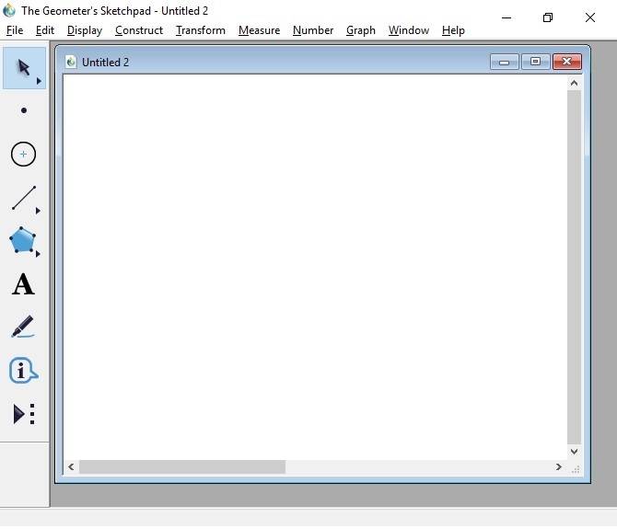Click the horizontal scrollbar thumb
Image resolution: width=617 pixels, height=529 pixels.
(182, 467)
